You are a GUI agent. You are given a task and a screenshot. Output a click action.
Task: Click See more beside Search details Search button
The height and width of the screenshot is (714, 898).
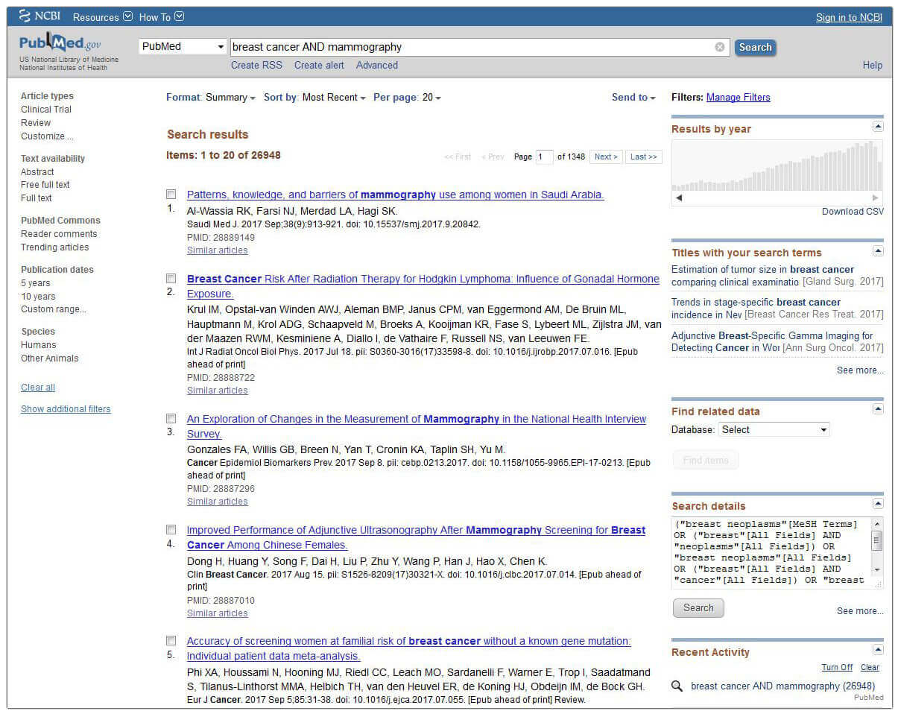click(860, 611)
